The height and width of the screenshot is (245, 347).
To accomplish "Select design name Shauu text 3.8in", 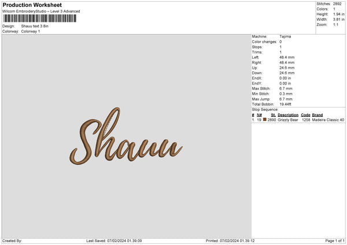I will pos(35,26).
